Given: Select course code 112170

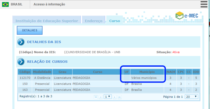Looking at the screenshot, I should pos(25,78).
